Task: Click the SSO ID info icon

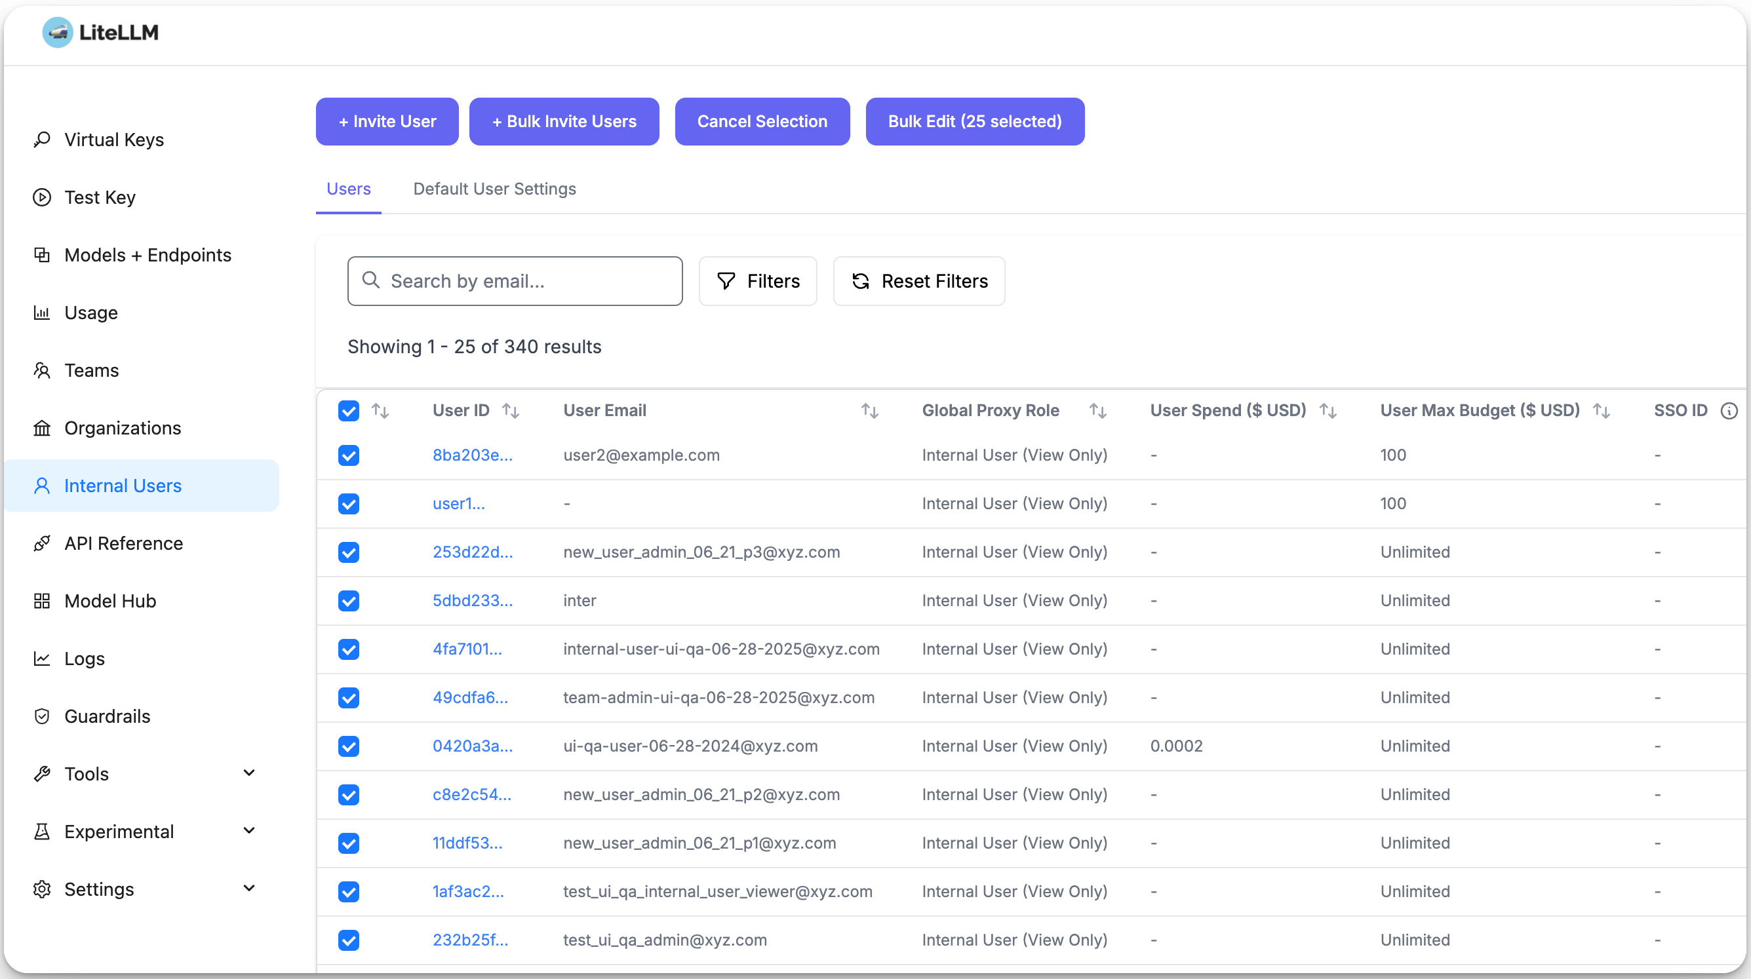Action: (1729, 410)
